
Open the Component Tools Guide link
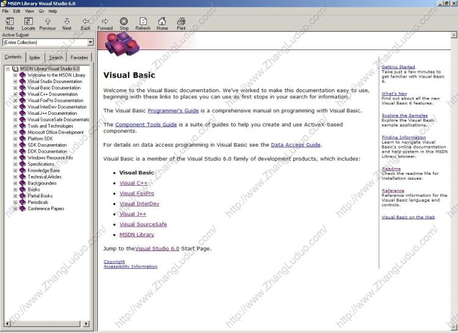146,125
